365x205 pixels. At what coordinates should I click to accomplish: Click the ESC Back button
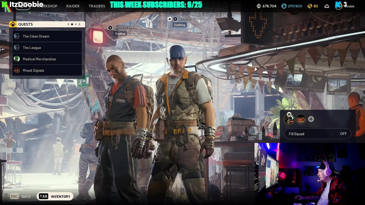(x=21, y=196)
